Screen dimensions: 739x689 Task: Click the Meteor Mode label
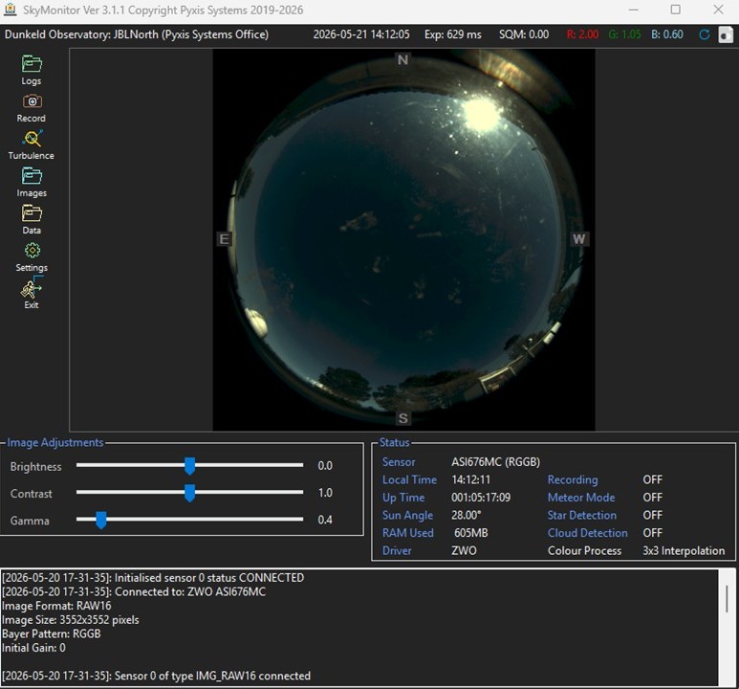point(581,498)
